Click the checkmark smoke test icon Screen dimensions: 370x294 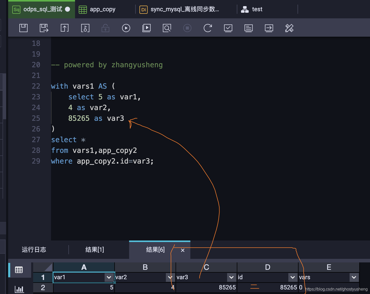pos(228,28)
